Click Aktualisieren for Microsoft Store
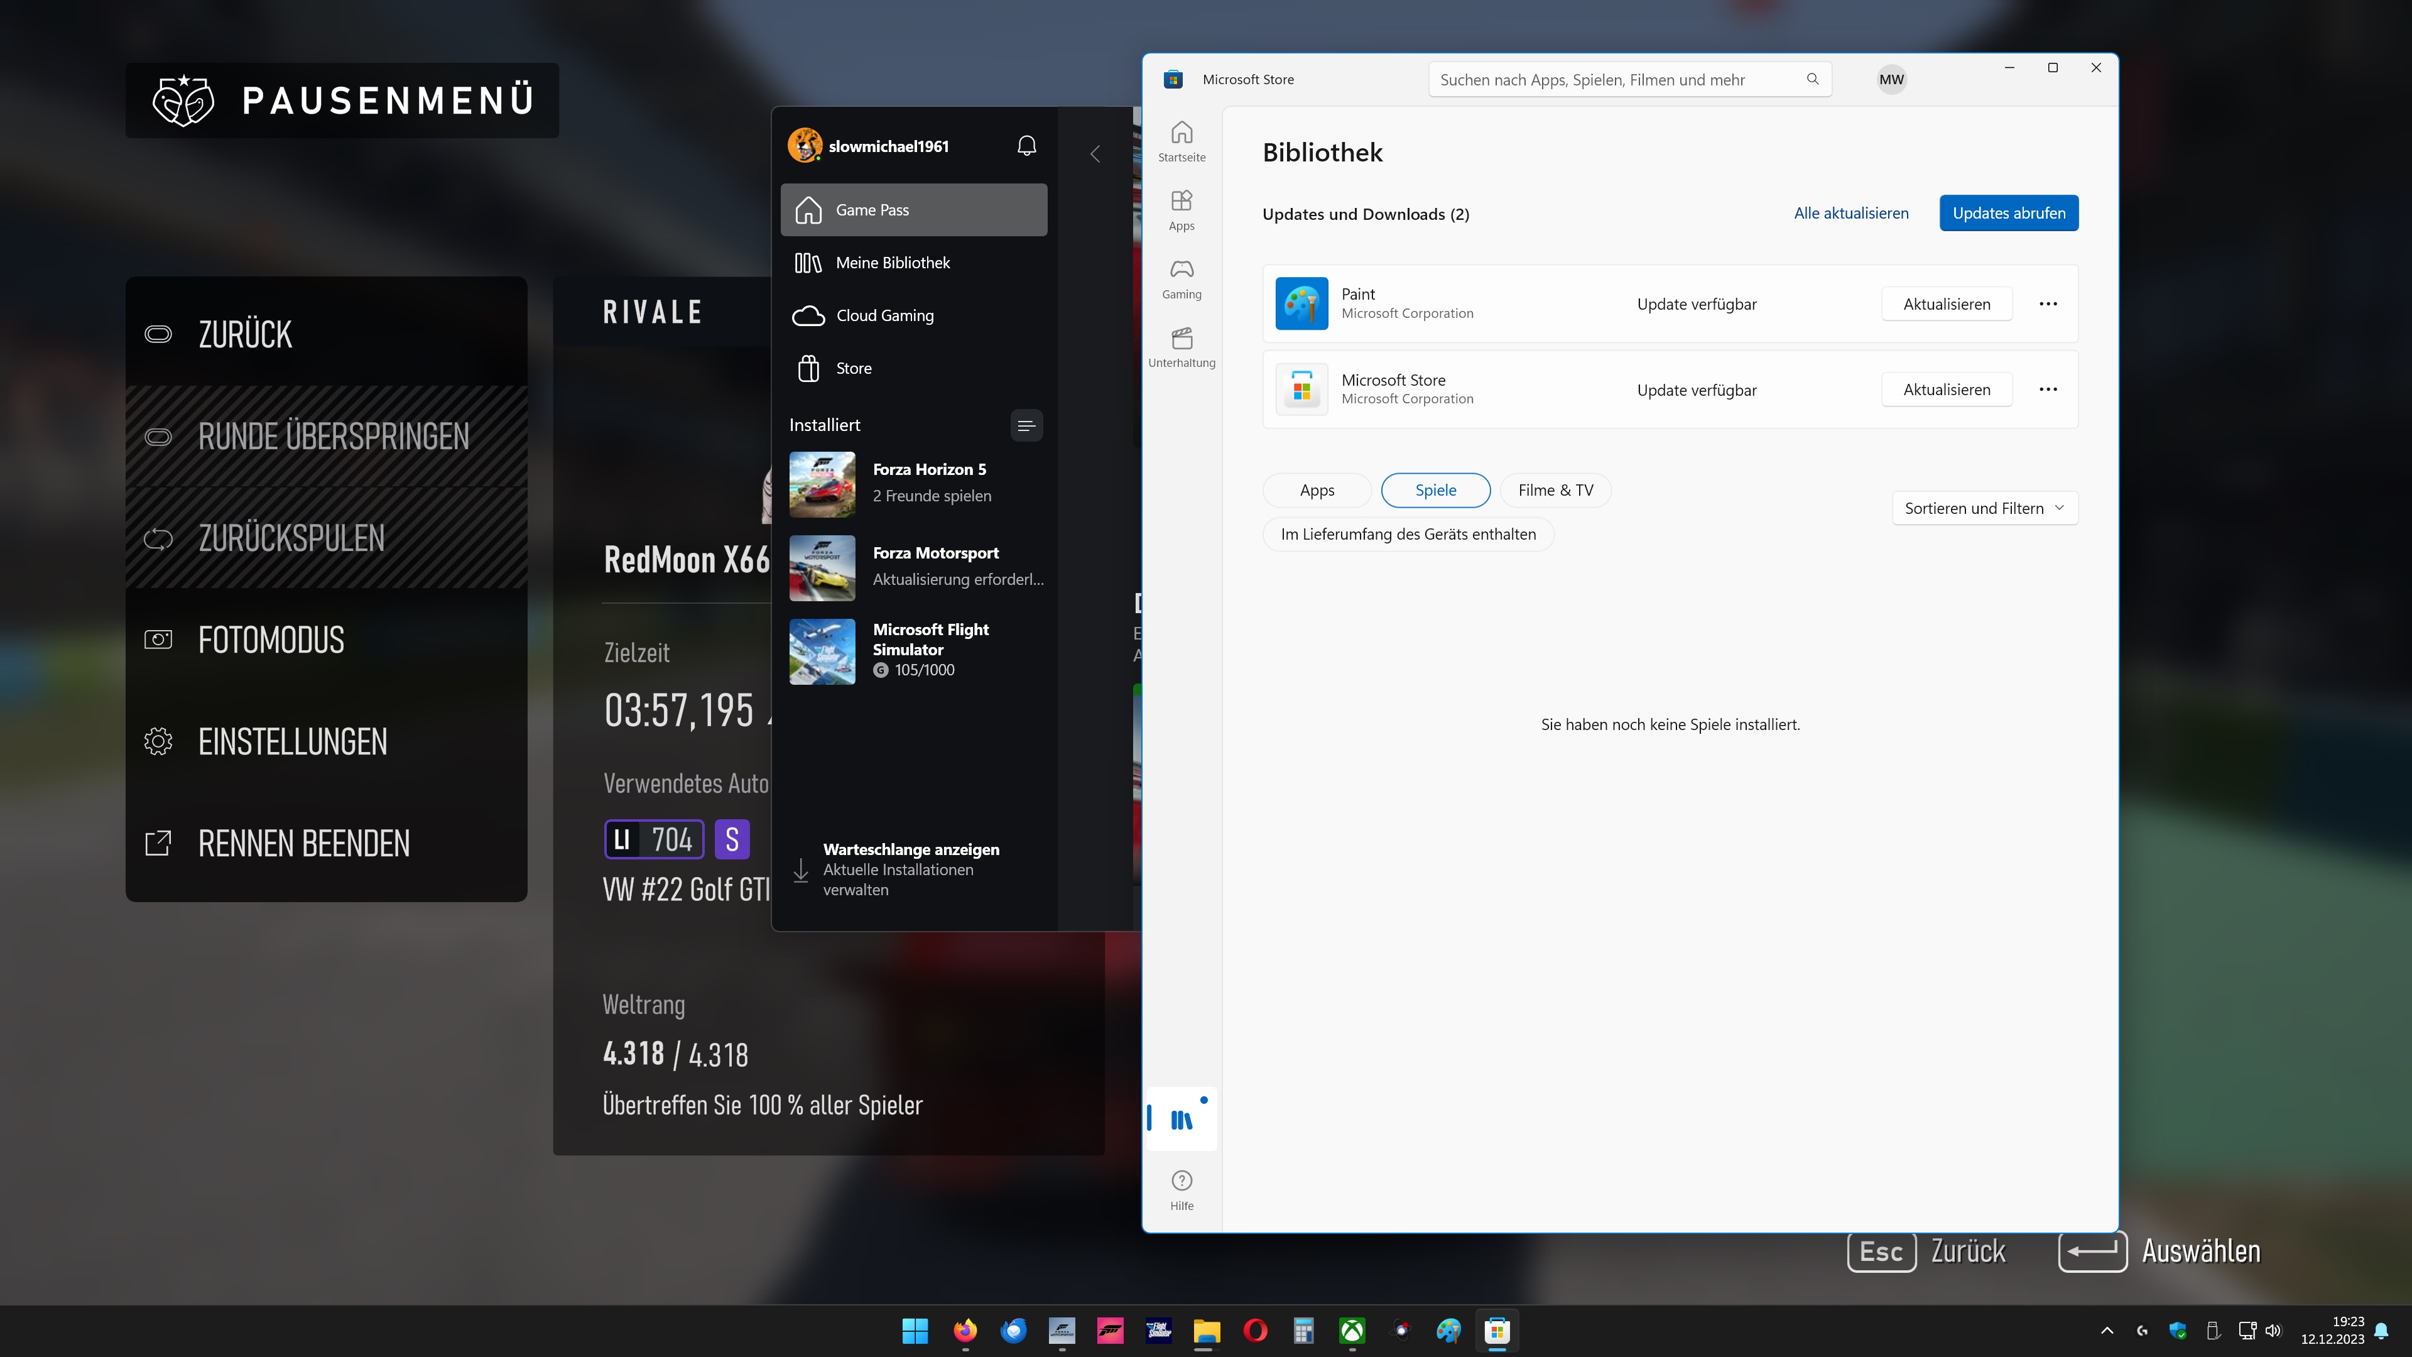This screenshot has height=1357, width=2412. pos(1947,391)
